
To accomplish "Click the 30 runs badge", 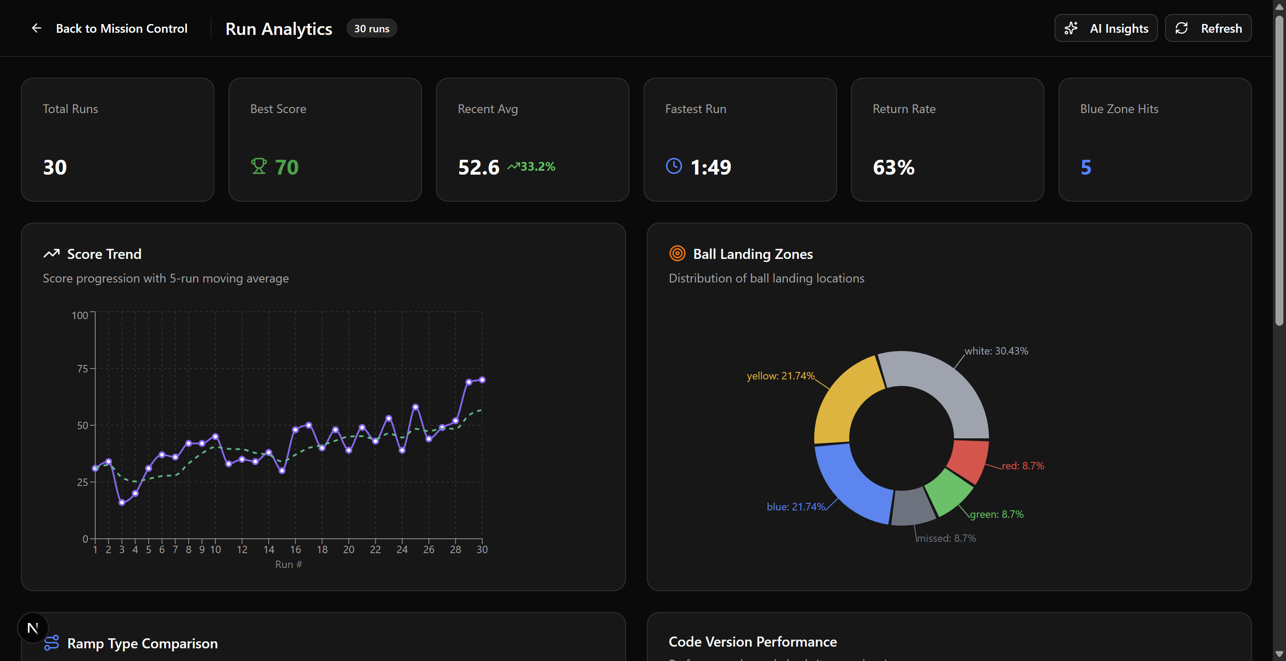I will tap(371, 28).
